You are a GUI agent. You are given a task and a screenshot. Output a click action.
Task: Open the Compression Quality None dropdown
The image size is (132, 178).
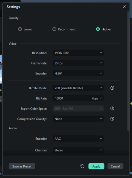pos(78,119)
